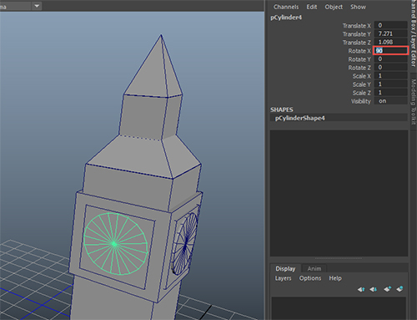Click the SHAPES section header
This screenshot has width=417, height=320.
(282, 109)
